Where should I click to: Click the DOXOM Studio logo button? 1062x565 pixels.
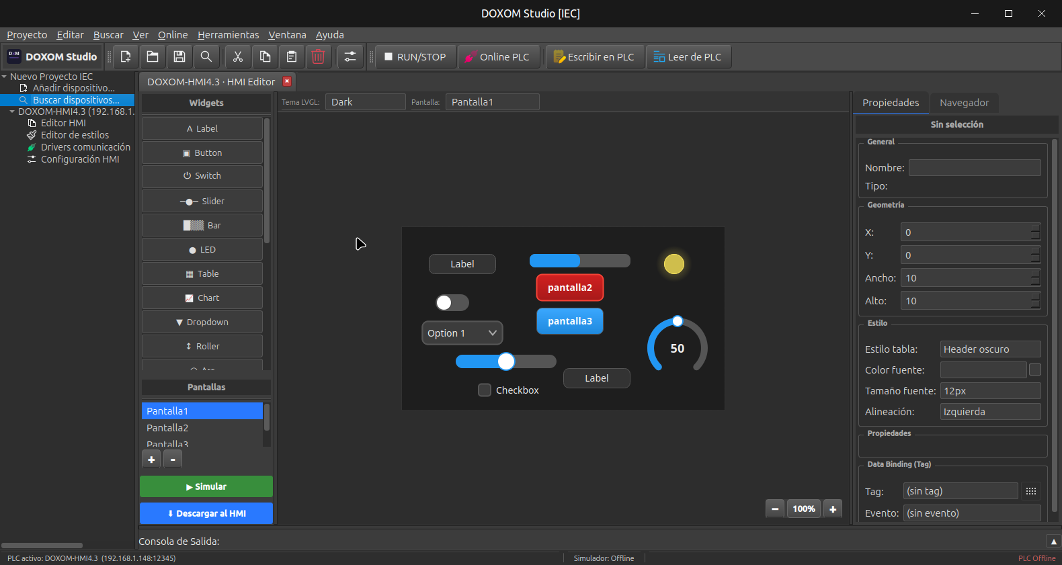click(52, 57)
